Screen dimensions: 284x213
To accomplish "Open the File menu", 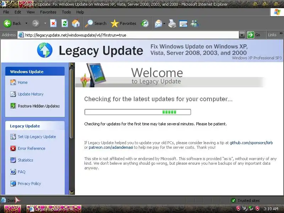I will [6, 12].
